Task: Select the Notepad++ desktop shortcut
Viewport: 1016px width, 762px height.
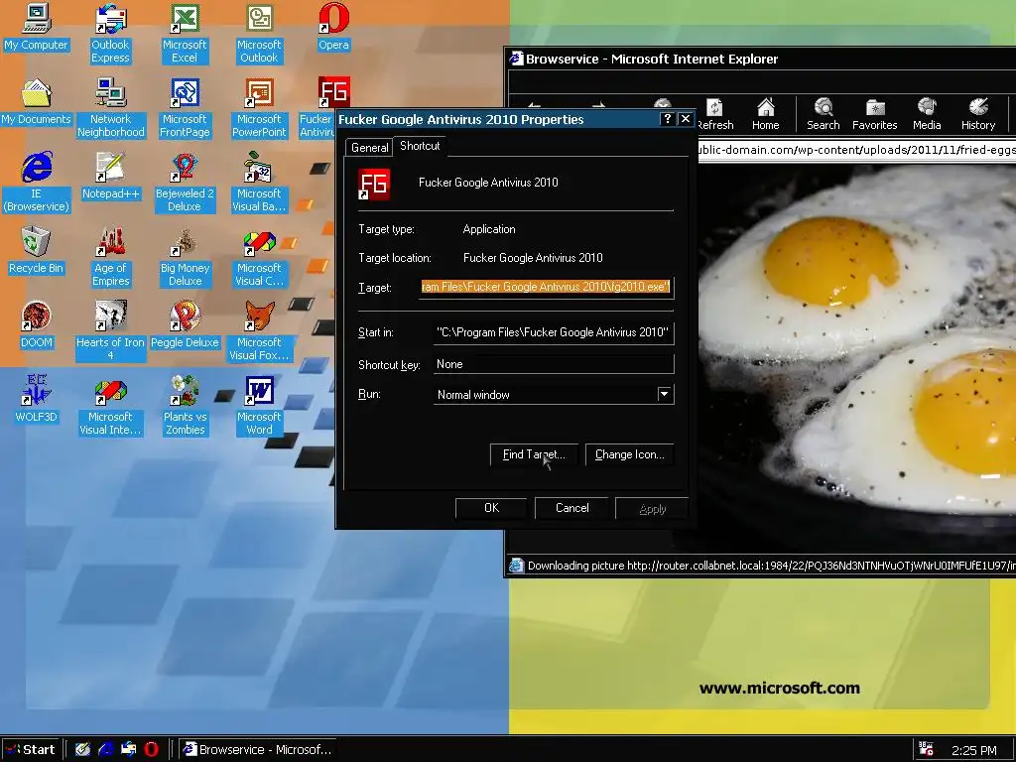Action: click(110, 177)
